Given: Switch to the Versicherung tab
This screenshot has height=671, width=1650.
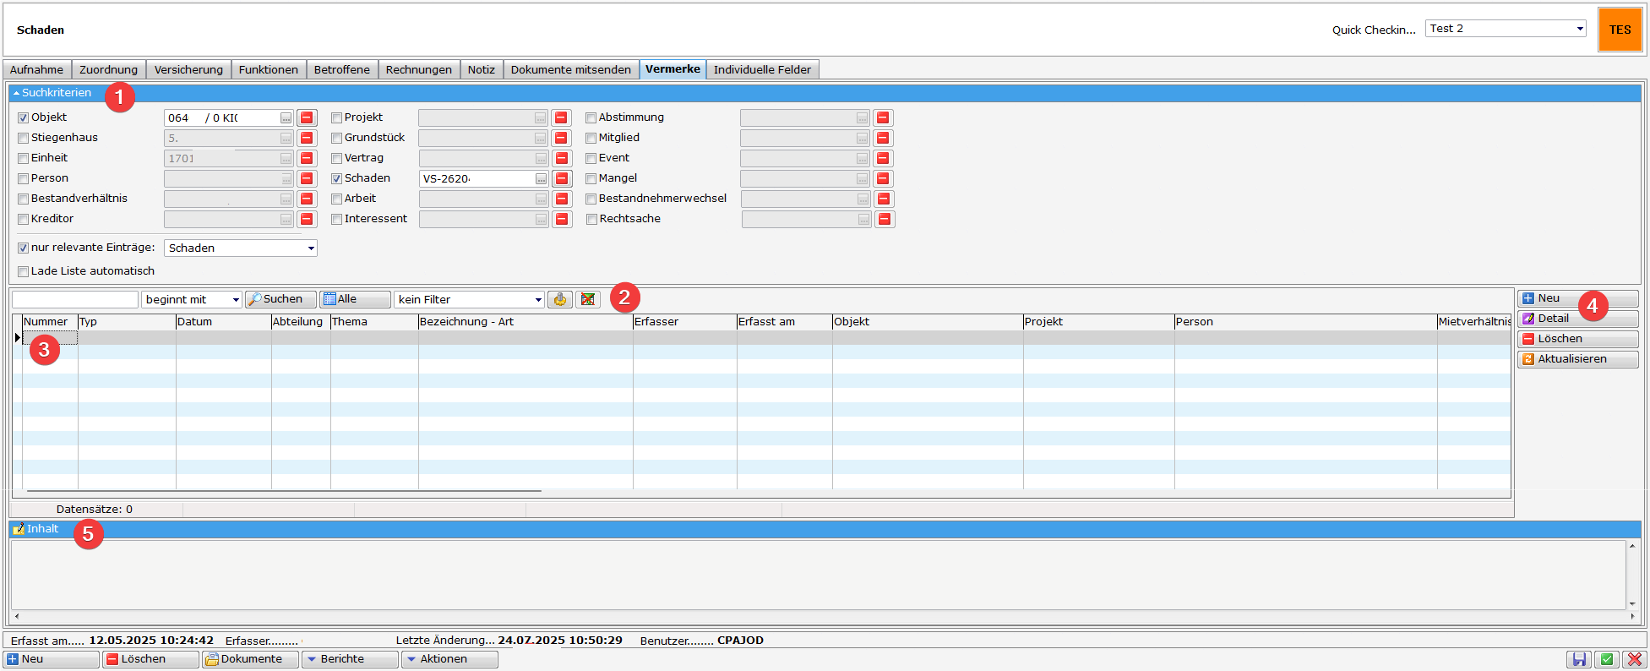Looking at the screenshot, I should point(188,69).
